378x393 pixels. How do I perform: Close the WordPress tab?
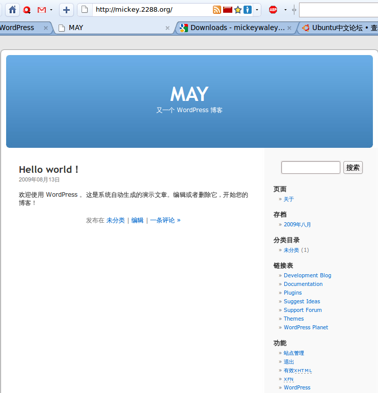[x=45, y=28]
